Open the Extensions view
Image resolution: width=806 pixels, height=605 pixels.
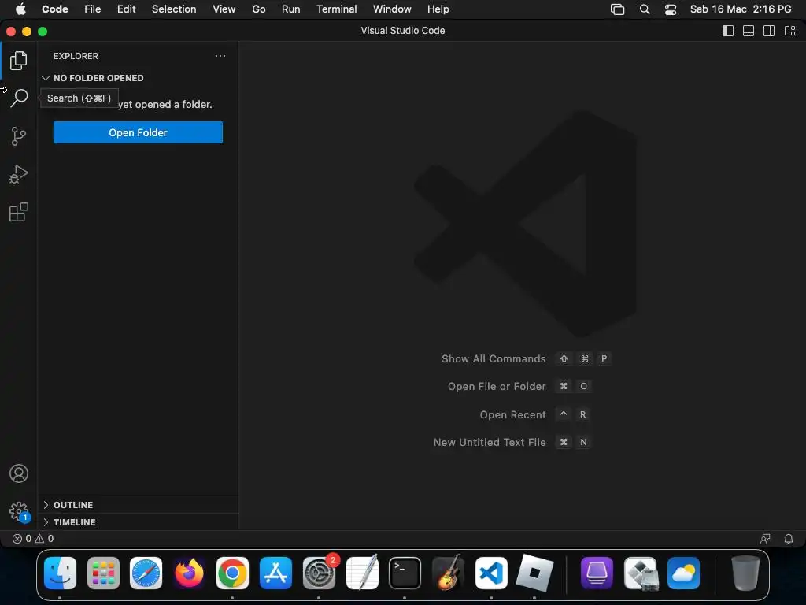19,212
